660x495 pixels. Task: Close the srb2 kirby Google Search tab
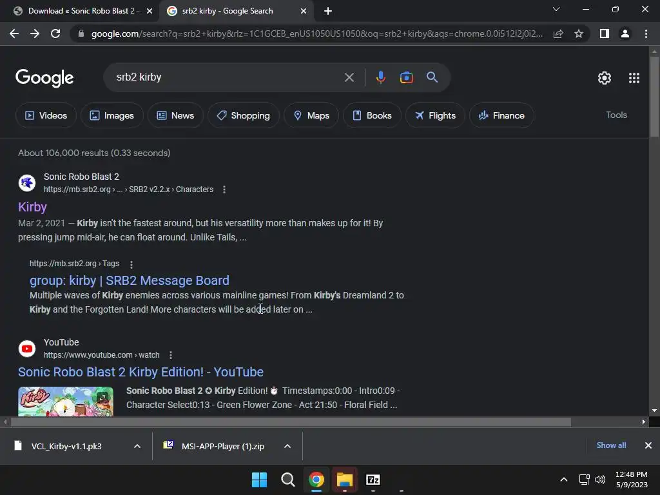304,12
